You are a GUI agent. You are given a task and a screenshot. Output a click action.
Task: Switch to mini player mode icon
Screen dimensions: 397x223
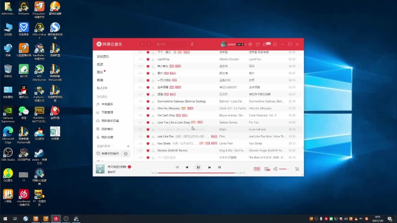point(275,44)
